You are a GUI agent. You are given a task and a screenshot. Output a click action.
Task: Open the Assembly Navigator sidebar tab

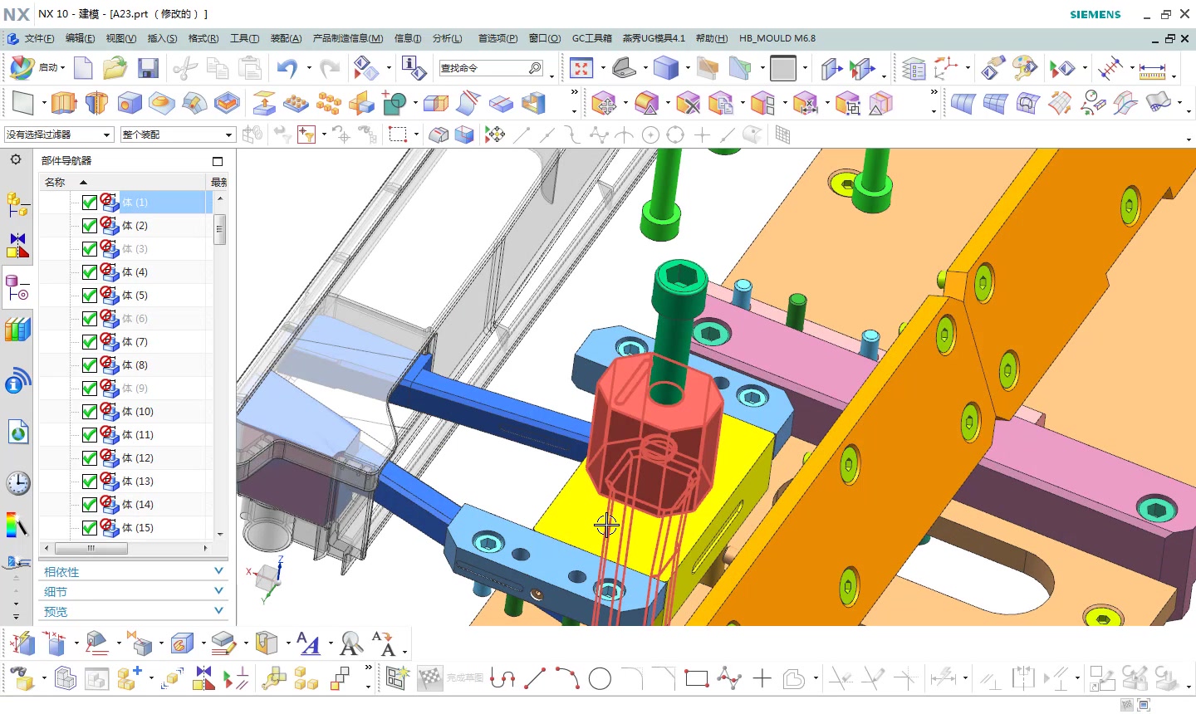[x=17, y=204]
